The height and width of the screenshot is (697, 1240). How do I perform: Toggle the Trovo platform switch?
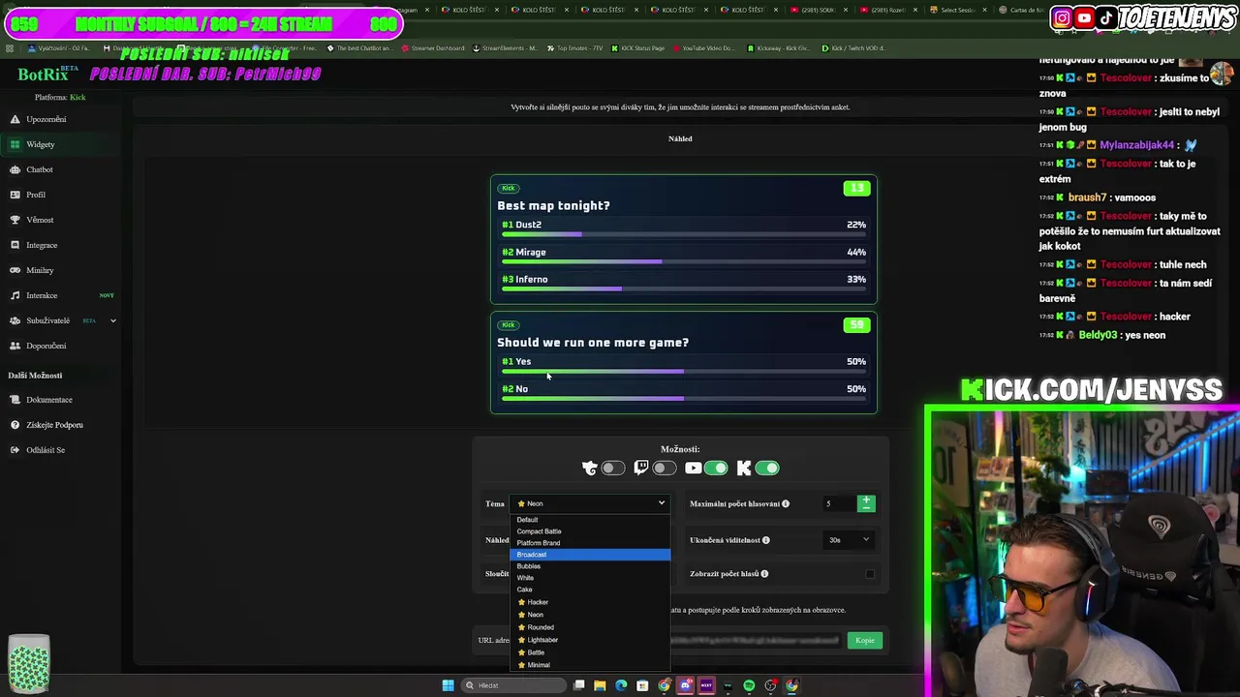pyautogui.click(x=612, y=469)
